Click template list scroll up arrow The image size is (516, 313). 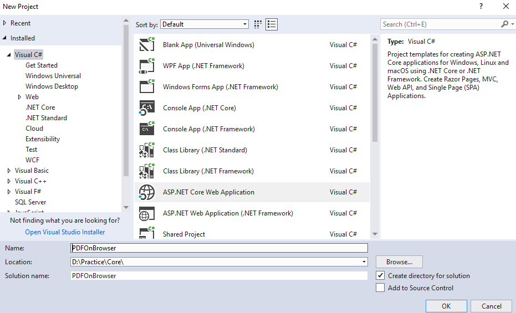[x=375, y=39]
